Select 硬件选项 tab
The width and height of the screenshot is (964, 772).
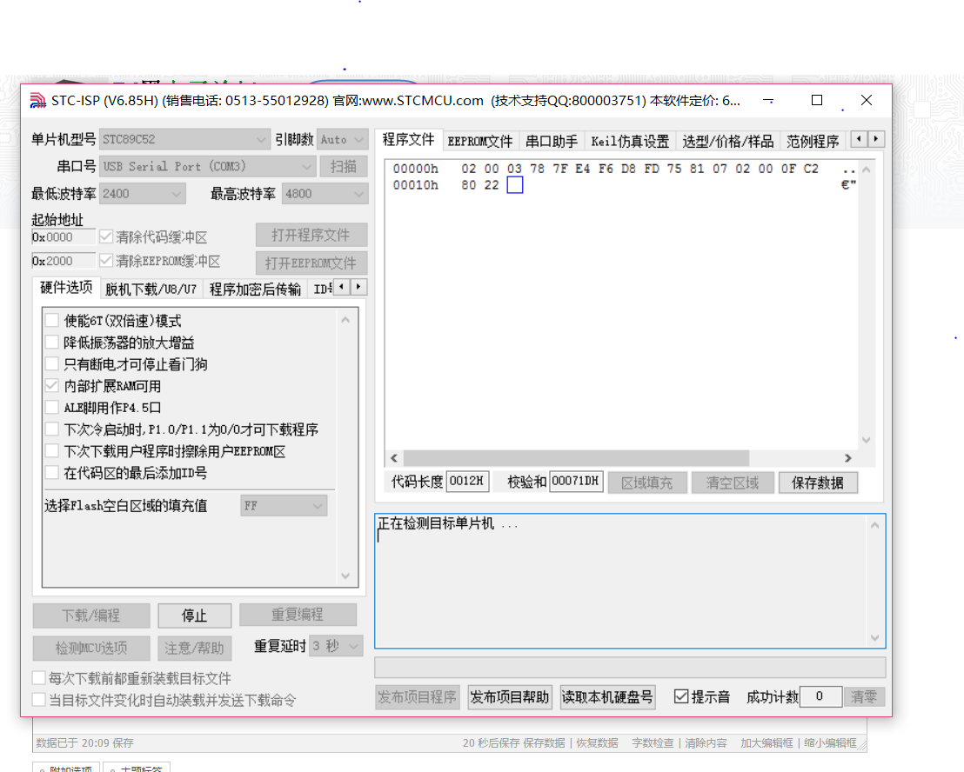[x=66, y=288]
